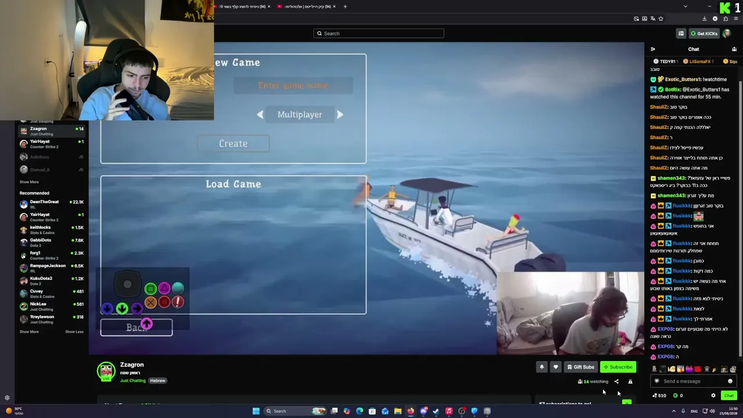743x418 pixels.
Task: Show the chat users list icon
Action: click(x=734, y=49)
